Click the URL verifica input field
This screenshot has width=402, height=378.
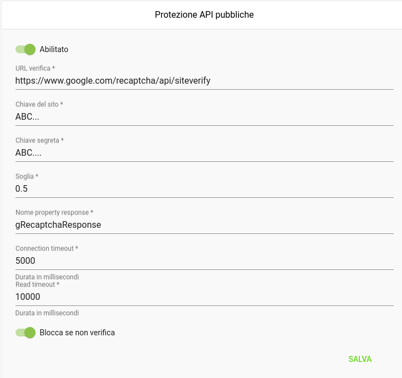point(205,81)
